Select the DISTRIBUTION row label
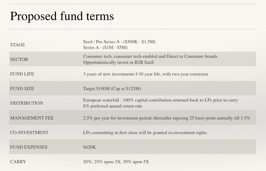 click(x=27, y=103)
